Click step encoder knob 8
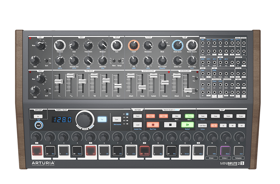 click(x=131, y=137)
